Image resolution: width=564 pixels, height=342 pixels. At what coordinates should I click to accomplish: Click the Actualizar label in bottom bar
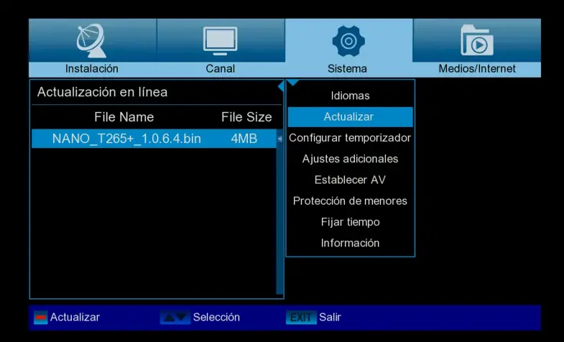coord(75,318)
